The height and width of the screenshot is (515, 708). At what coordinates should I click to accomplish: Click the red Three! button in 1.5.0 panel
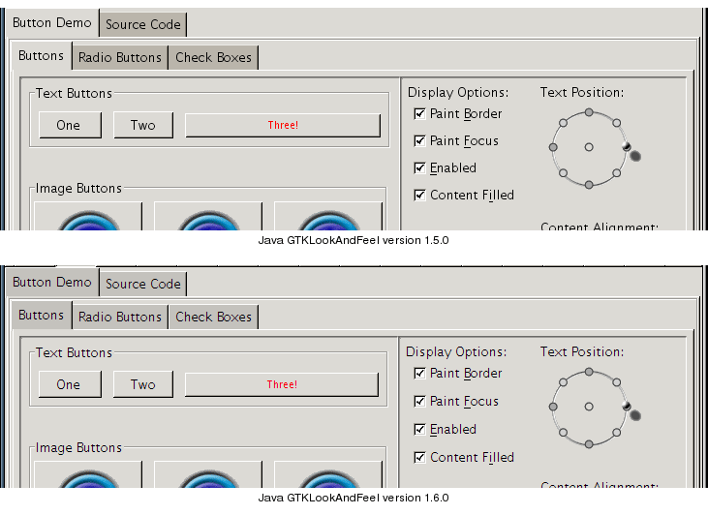(283, 125)
